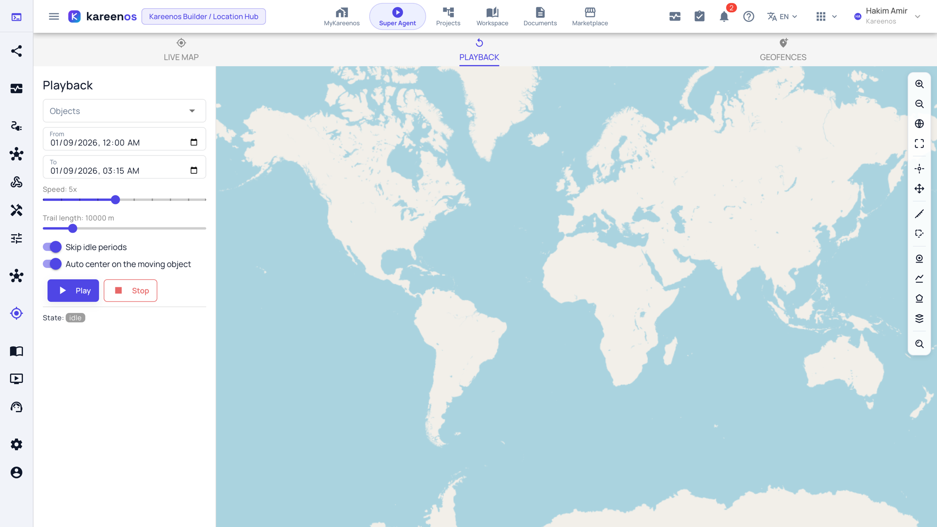Toggle Skip idle periods switch

(x=52, y=247)
